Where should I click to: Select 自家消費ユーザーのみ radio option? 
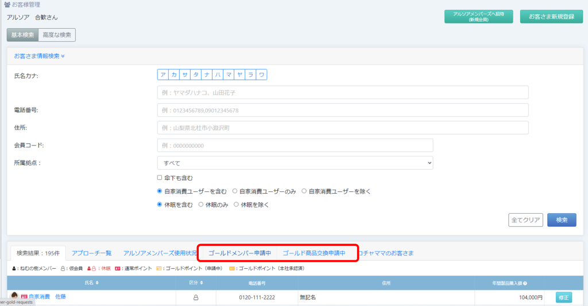point(235,191)
